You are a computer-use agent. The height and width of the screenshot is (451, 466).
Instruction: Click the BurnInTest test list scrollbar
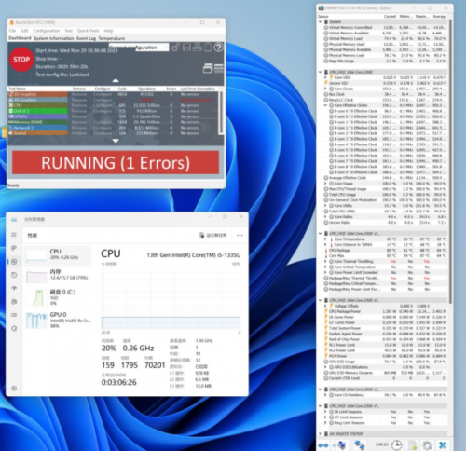click(221, 113)
